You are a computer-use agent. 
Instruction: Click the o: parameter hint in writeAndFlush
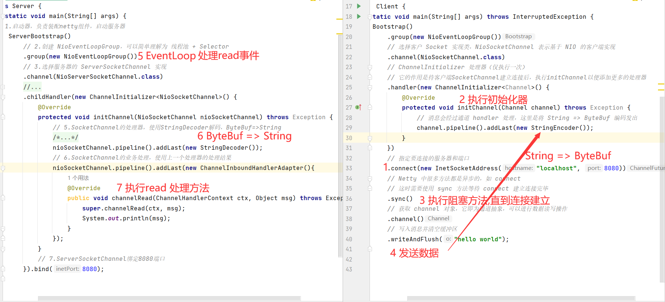click(448, 239)
